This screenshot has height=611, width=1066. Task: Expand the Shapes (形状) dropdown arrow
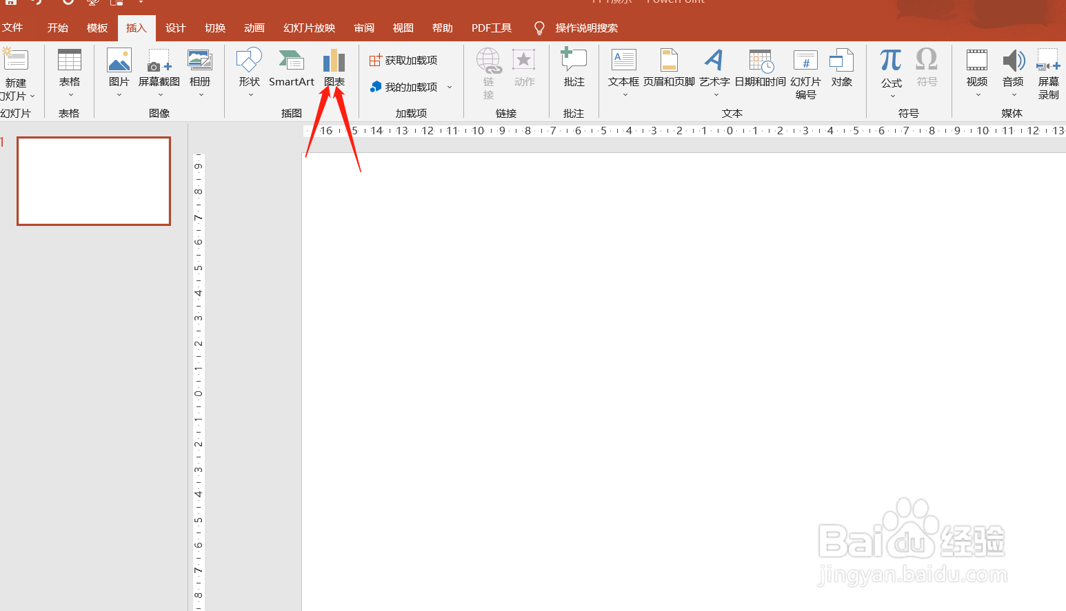tap(250, 95)
